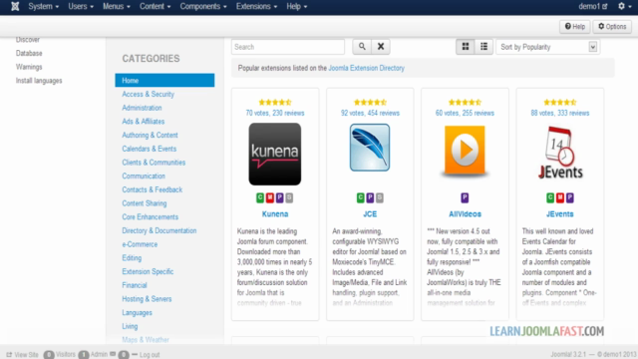Open the Help dropdown menu
Image resolution: width=638 pixels, height=359 pixels.
click(x=297, y=7)
